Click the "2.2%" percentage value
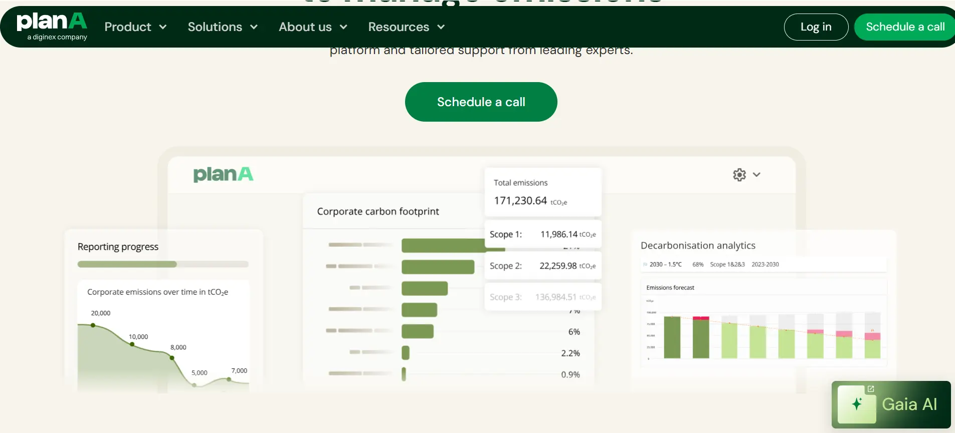Screen dimensions: 955x433 (x=570, y=353)
